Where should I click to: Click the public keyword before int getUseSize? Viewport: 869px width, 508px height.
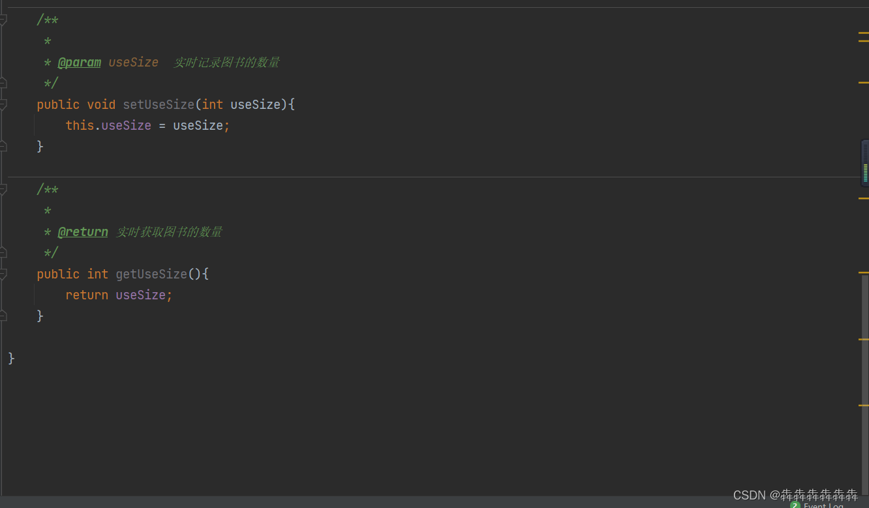click(x=58, y=274)
